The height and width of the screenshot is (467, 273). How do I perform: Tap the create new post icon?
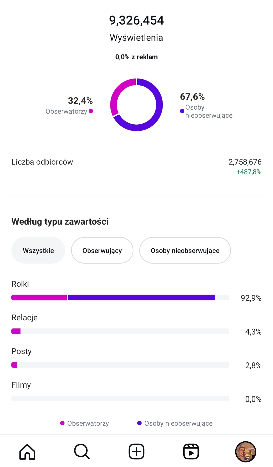[x=136, y=452]
